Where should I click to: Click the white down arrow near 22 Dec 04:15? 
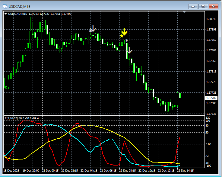click(93, 28)
